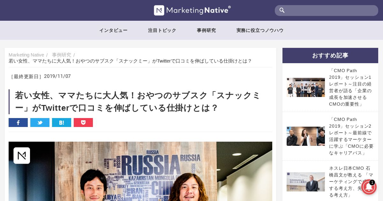
Task: Open the 注目トピック menu item
Action: [162, 30]
